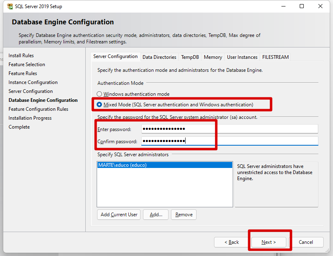Remove the selected administrator
Screen dimensions: 333x256
point(184,215)
